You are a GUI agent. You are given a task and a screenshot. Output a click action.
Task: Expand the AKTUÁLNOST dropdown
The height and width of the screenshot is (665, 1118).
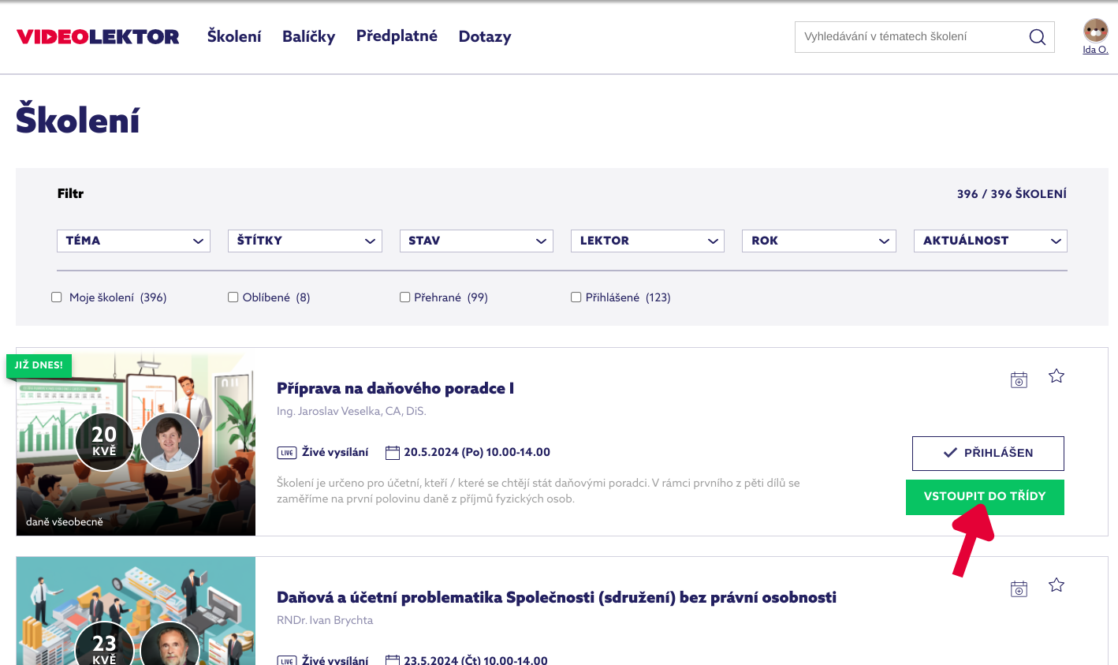click(989, 241)
